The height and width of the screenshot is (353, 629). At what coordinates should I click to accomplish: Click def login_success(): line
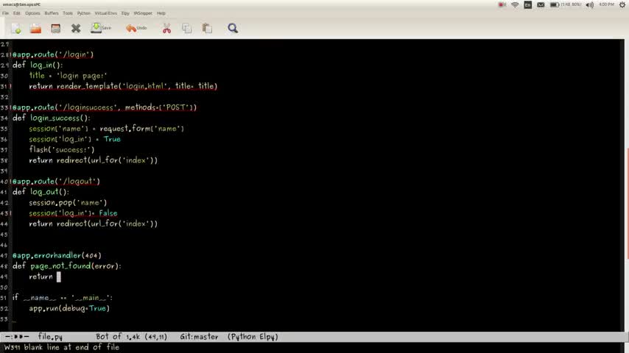point(52,118)
